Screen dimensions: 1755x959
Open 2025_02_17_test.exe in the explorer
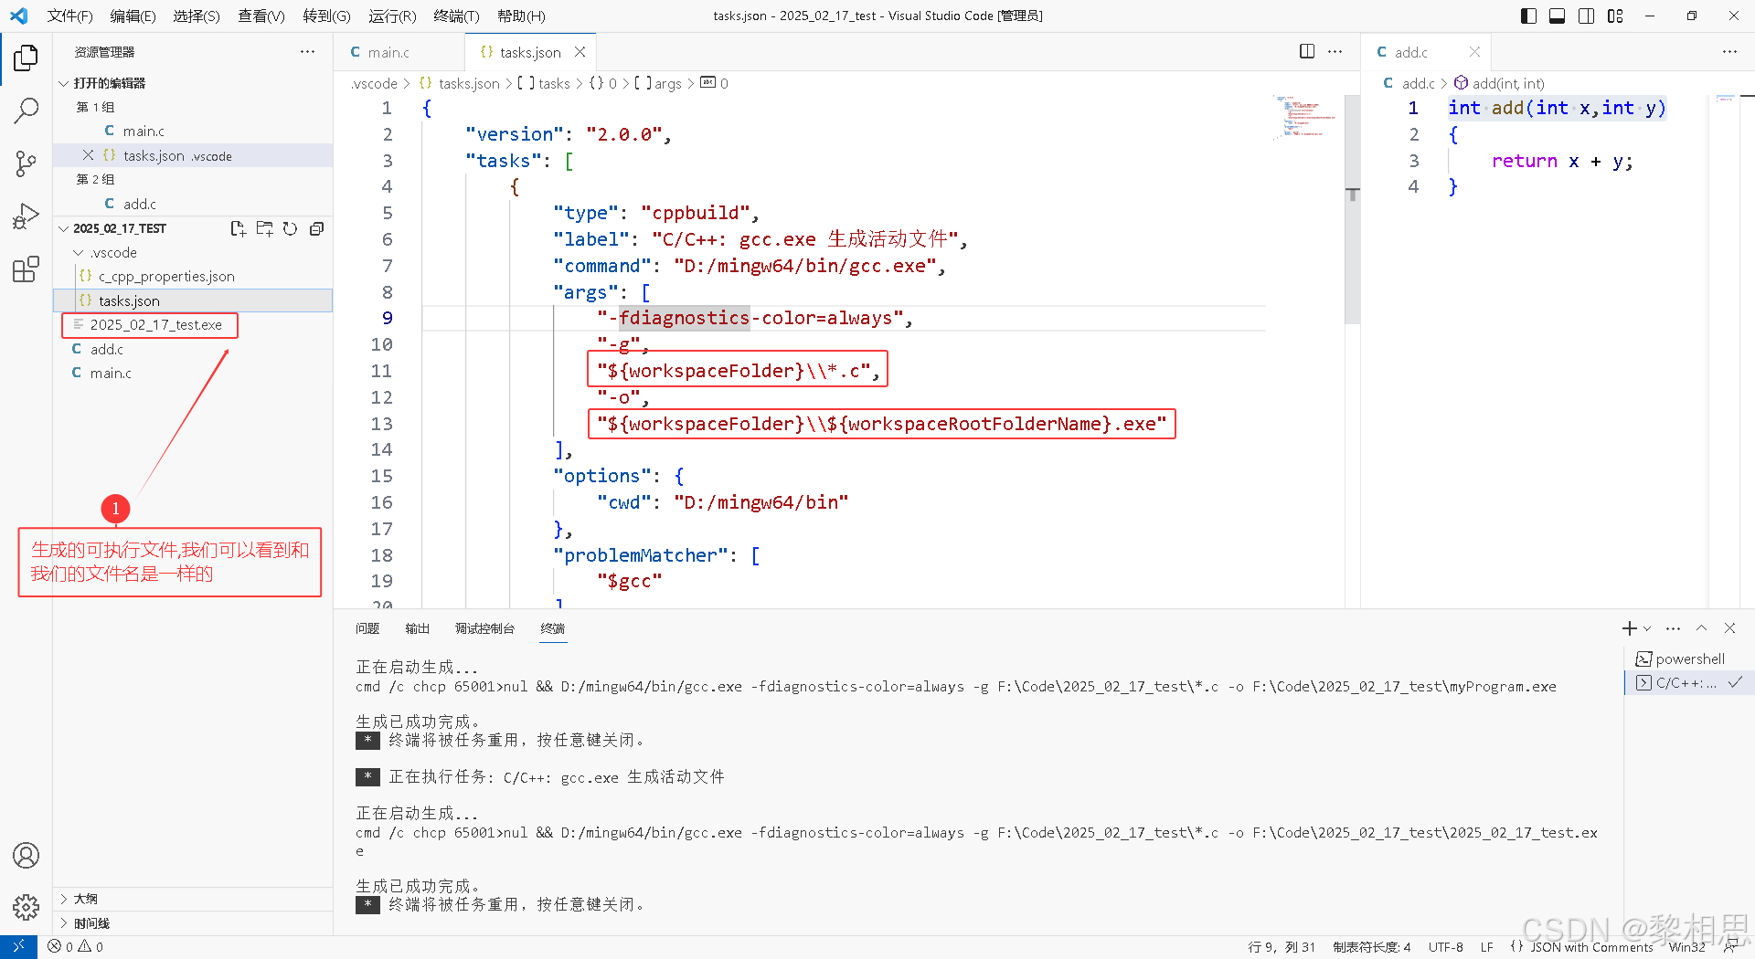[x=193, y=324]
